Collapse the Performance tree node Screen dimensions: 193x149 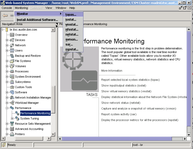7,108
